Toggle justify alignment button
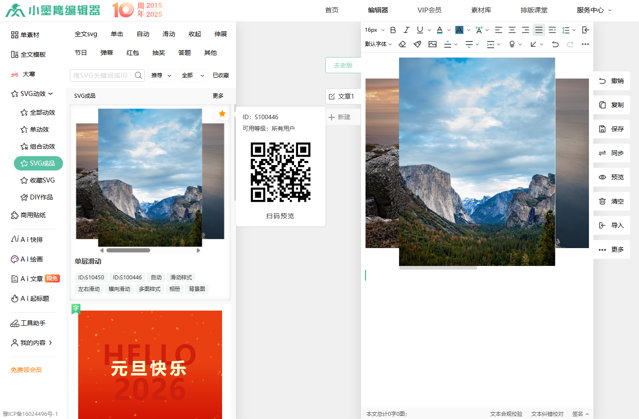The width and height of the screenshot is (639, 419). (539, 30)
